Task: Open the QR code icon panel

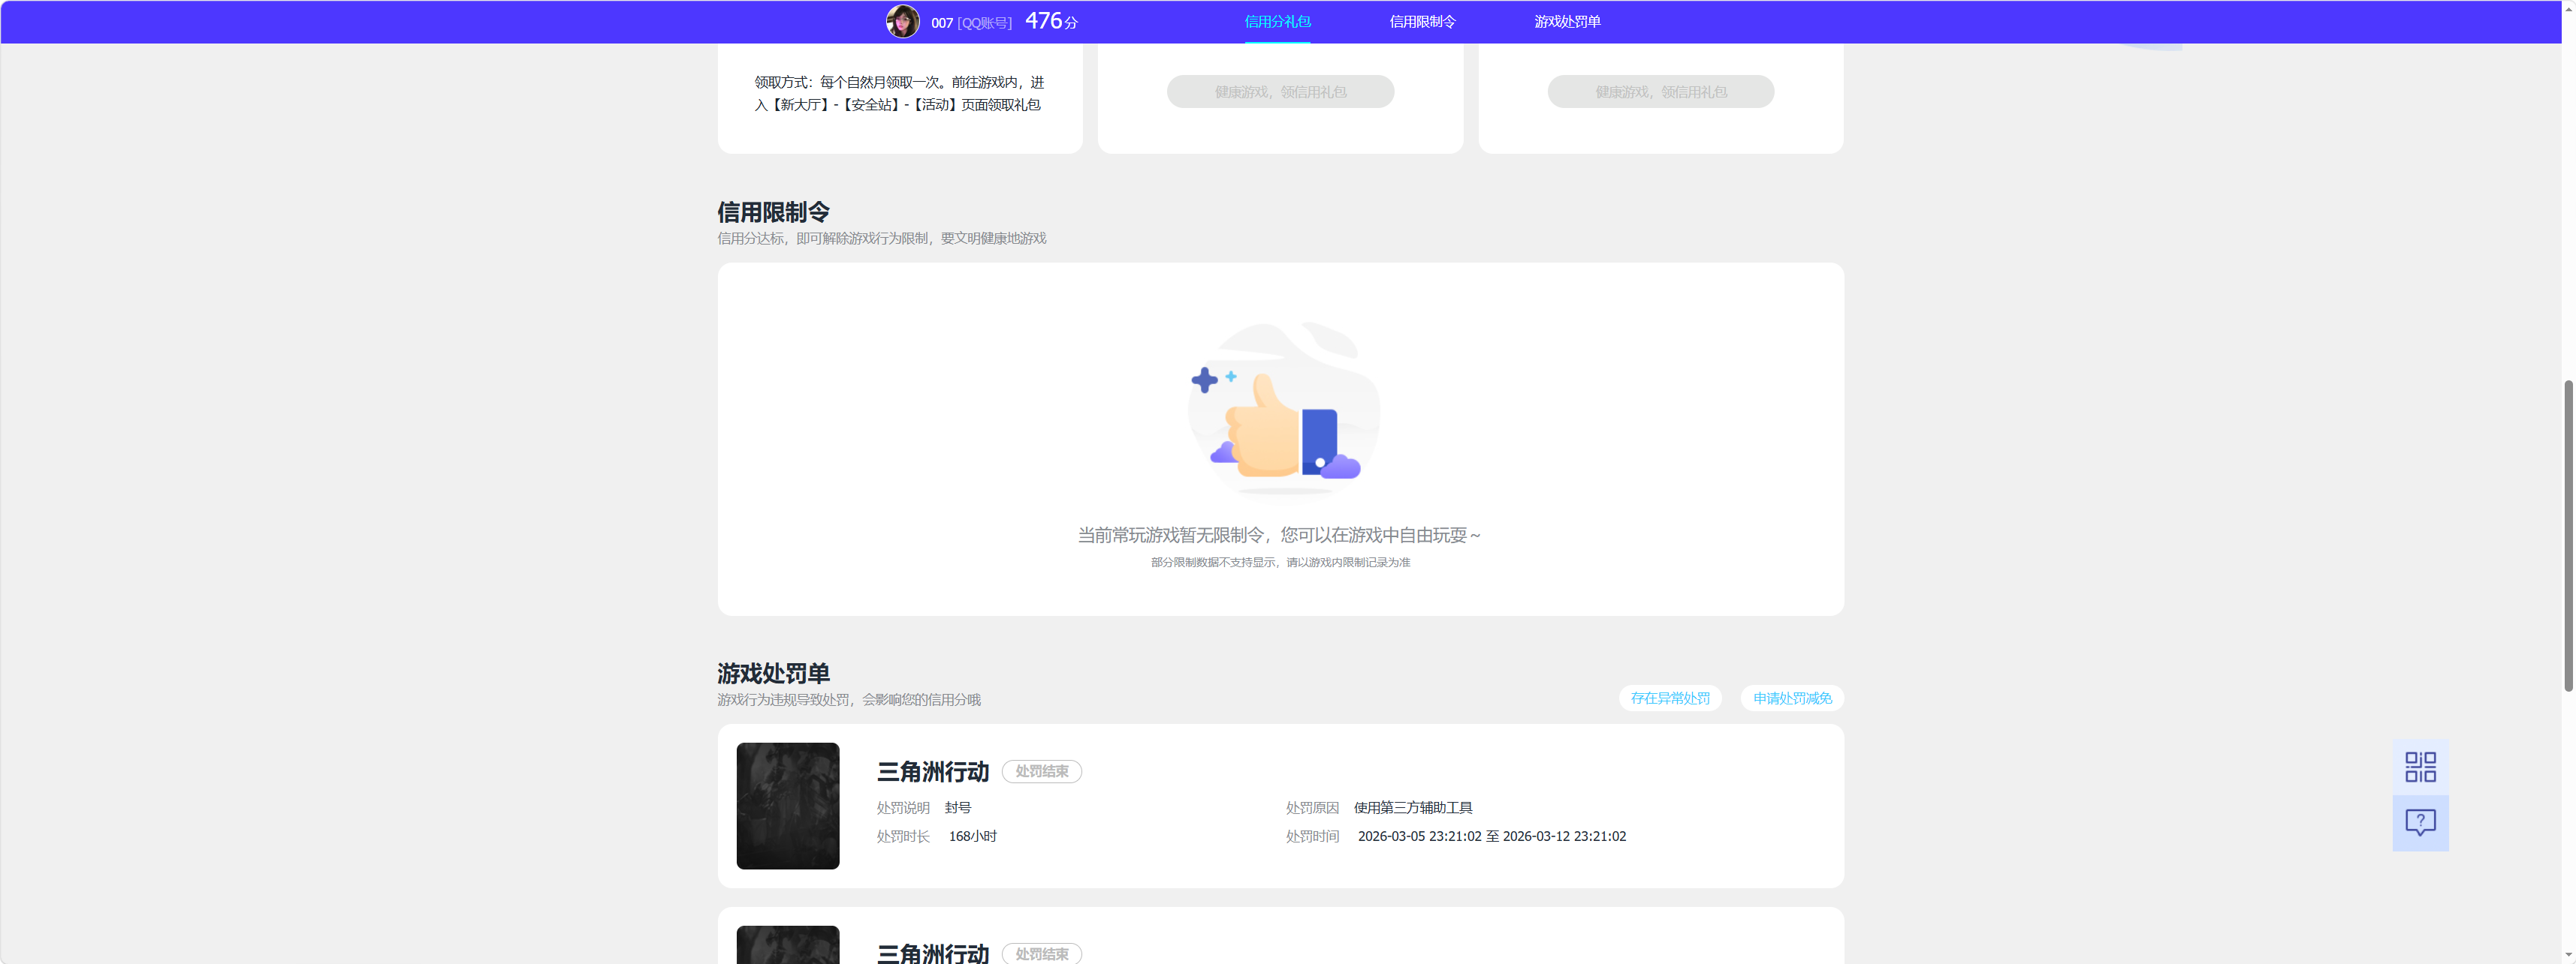Action: 2420,767
